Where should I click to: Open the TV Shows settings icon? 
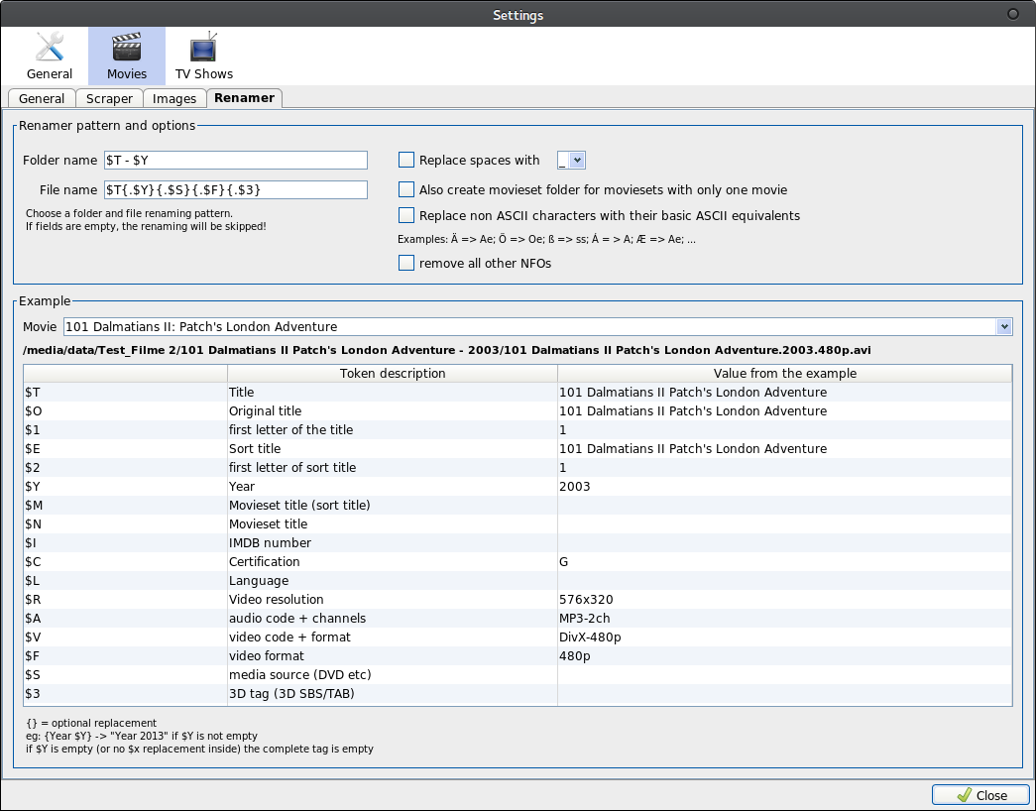[x=203, y=57]
